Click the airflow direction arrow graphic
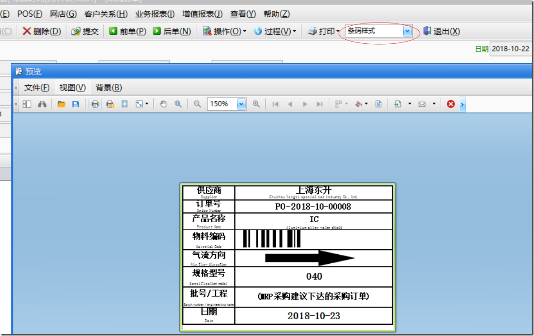The height and width of the screenshot is (336, 534). [x=310, y=258]
